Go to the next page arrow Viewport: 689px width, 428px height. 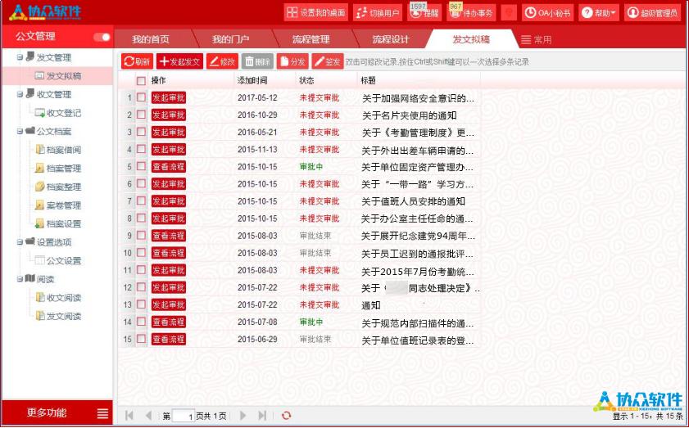coord(243,415)
